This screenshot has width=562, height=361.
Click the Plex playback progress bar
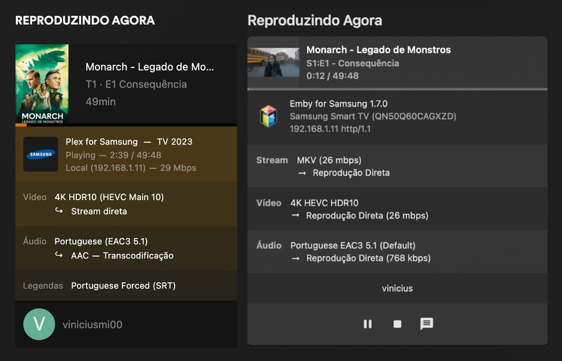tap(126, 125)
